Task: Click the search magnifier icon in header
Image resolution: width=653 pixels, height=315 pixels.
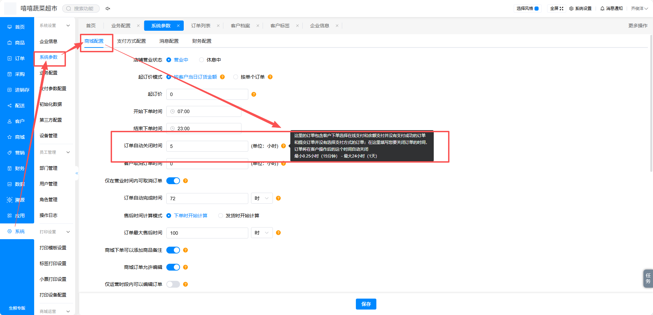Action: [x=69, y=9]
